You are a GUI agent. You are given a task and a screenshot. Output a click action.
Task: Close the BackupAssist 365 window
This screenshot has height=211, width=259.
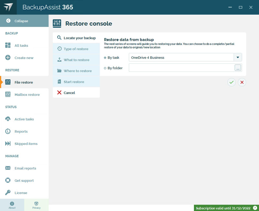[251, 7]
